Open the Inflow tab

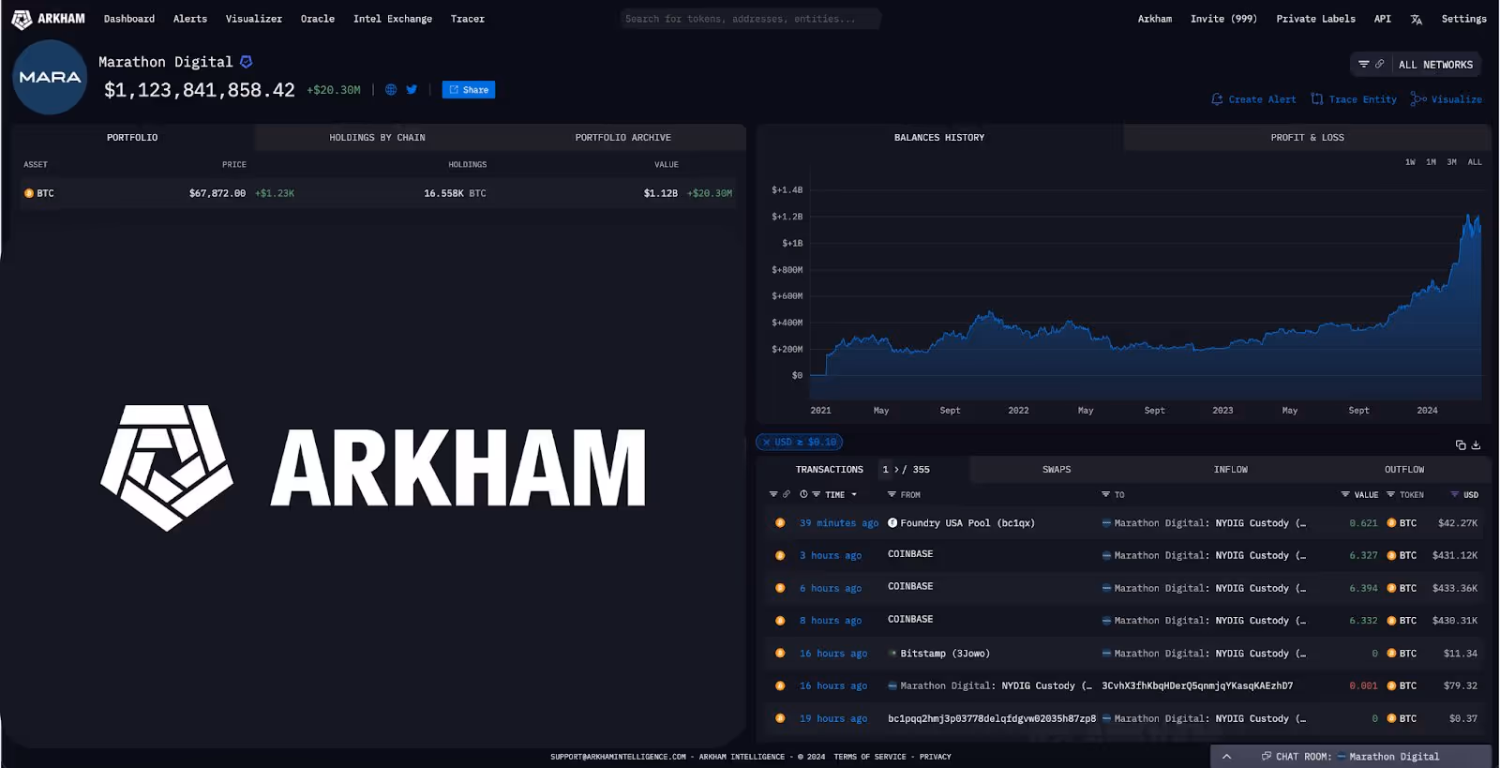click(x=1231, y=470)
